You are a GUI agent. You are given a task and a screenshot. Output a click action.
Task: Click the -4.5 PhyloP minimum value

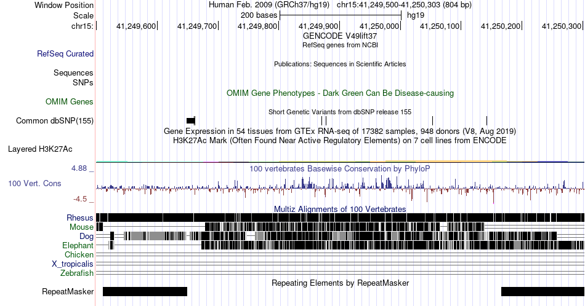[80, 199]
